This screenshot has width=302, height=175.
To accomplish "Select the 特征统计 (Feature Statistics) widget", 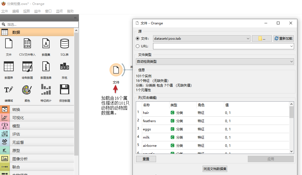I will coord(46,90).
